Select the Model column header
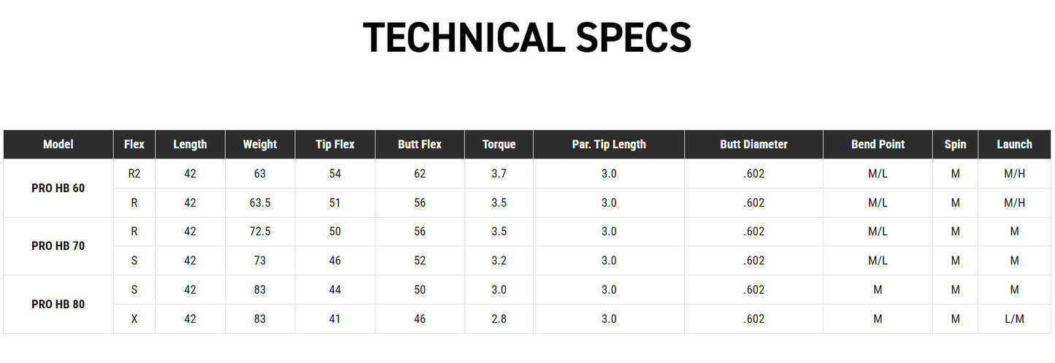Screen dimensions: 1055x363 pyautogui.click(x=58, y=145)
